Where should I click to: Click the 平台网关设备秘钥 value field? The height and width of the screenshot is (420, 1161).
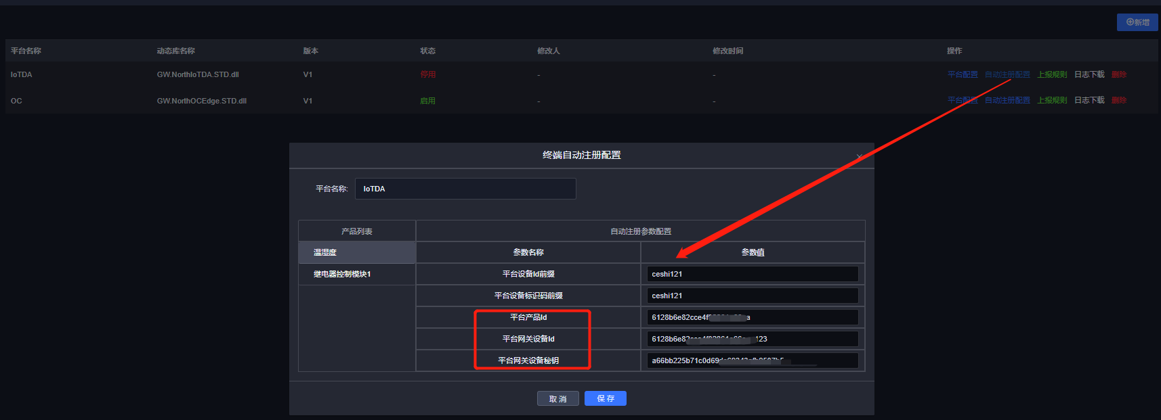coord(753,360)
